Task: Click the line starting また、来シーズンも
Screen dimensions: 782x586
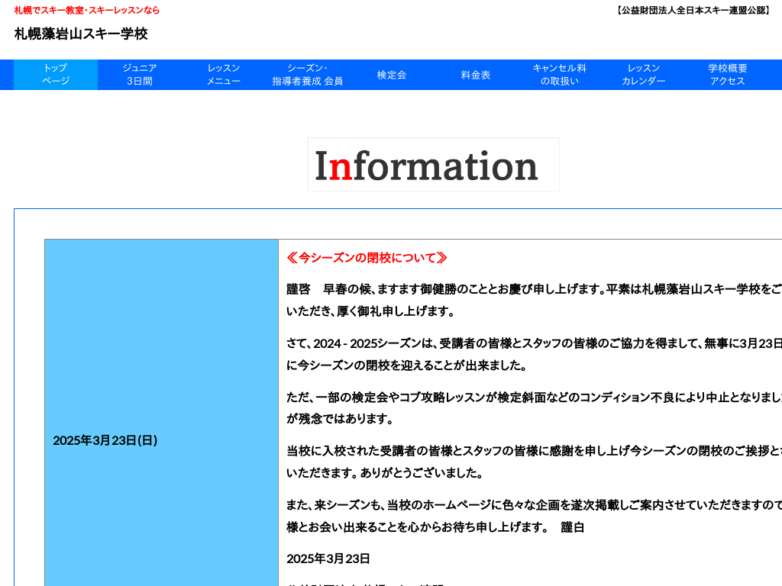Action: tap(534, 505)
